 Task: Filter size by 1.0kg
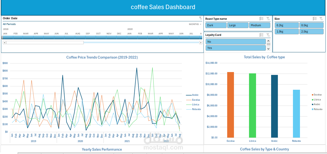pyautogui.click(x=287, y=31)
